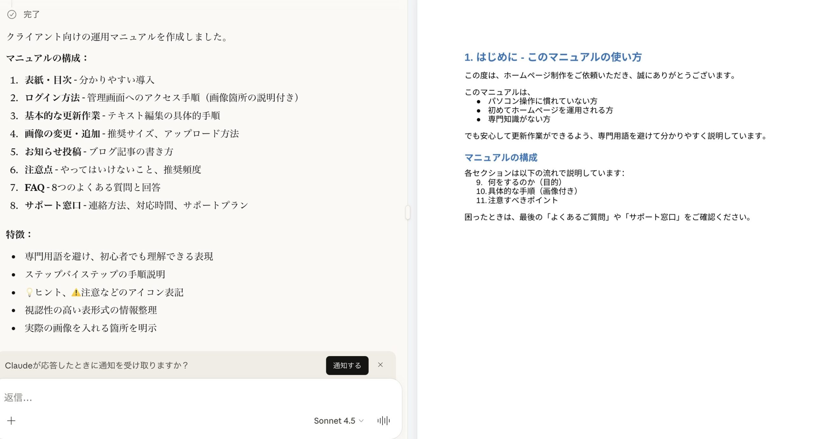Click the bold FAQ list item
The image size is (814, 439).
pyautogui.click(x=34, y=187)
